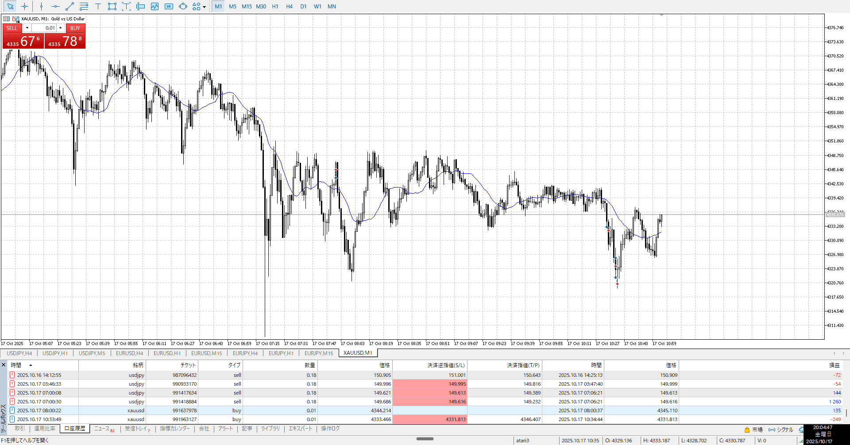The height and width of the screenshot is (445, 850).
Task: Select the trendline drawing tool
Action: pos(70,7)
